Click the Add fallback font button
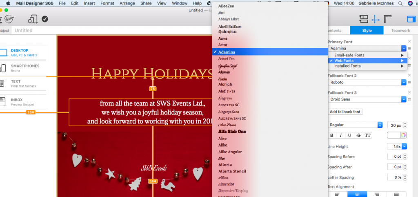418x197 pixels. tap(345, 112)
